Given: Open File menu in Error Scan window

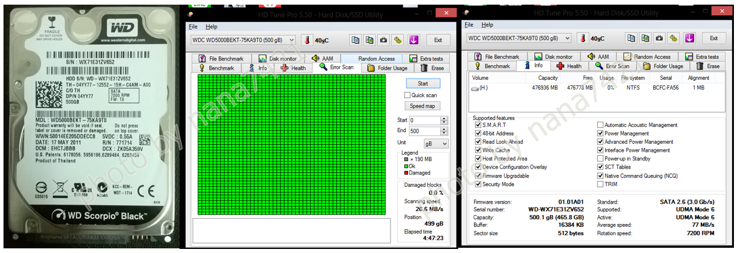Looking at the screenshot, I should pyautogui.click(x=193, y=27).
